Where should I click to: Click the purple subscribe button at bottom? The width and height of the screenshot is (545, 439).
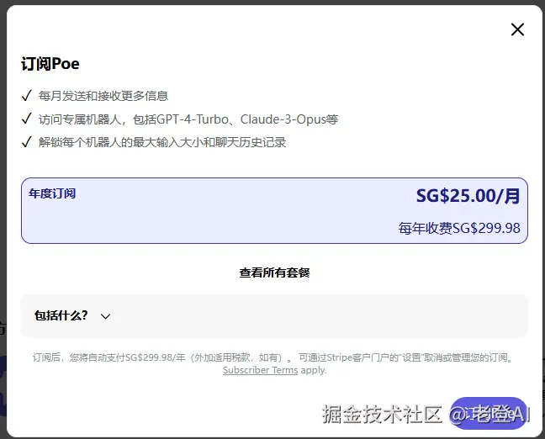pyautogui.click(x=489, y=413)
